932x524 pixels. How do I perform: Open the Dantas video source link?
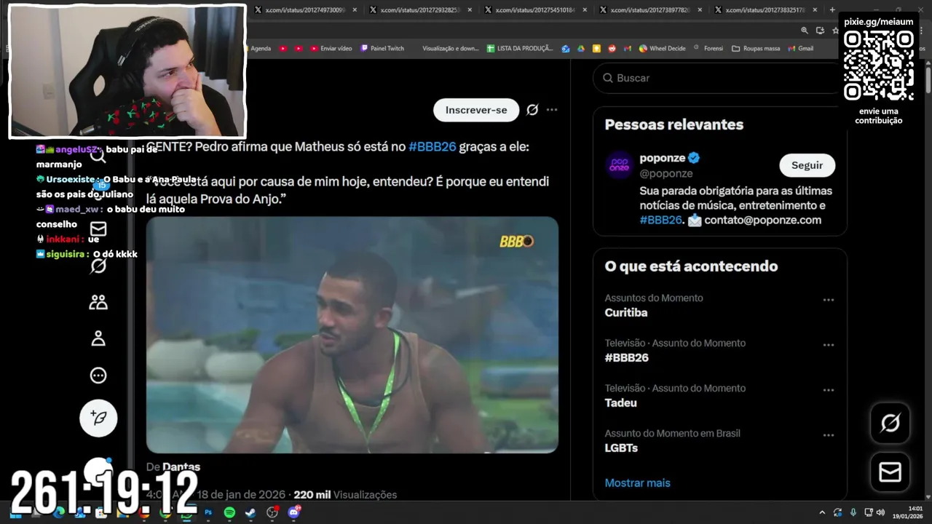click(181, 467)
